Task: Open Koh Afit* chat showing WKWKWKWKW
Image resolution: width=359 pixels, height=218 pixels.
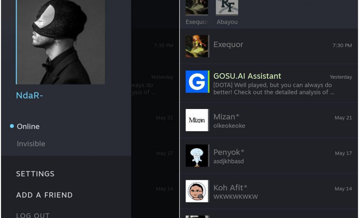Action: [269, 191]
